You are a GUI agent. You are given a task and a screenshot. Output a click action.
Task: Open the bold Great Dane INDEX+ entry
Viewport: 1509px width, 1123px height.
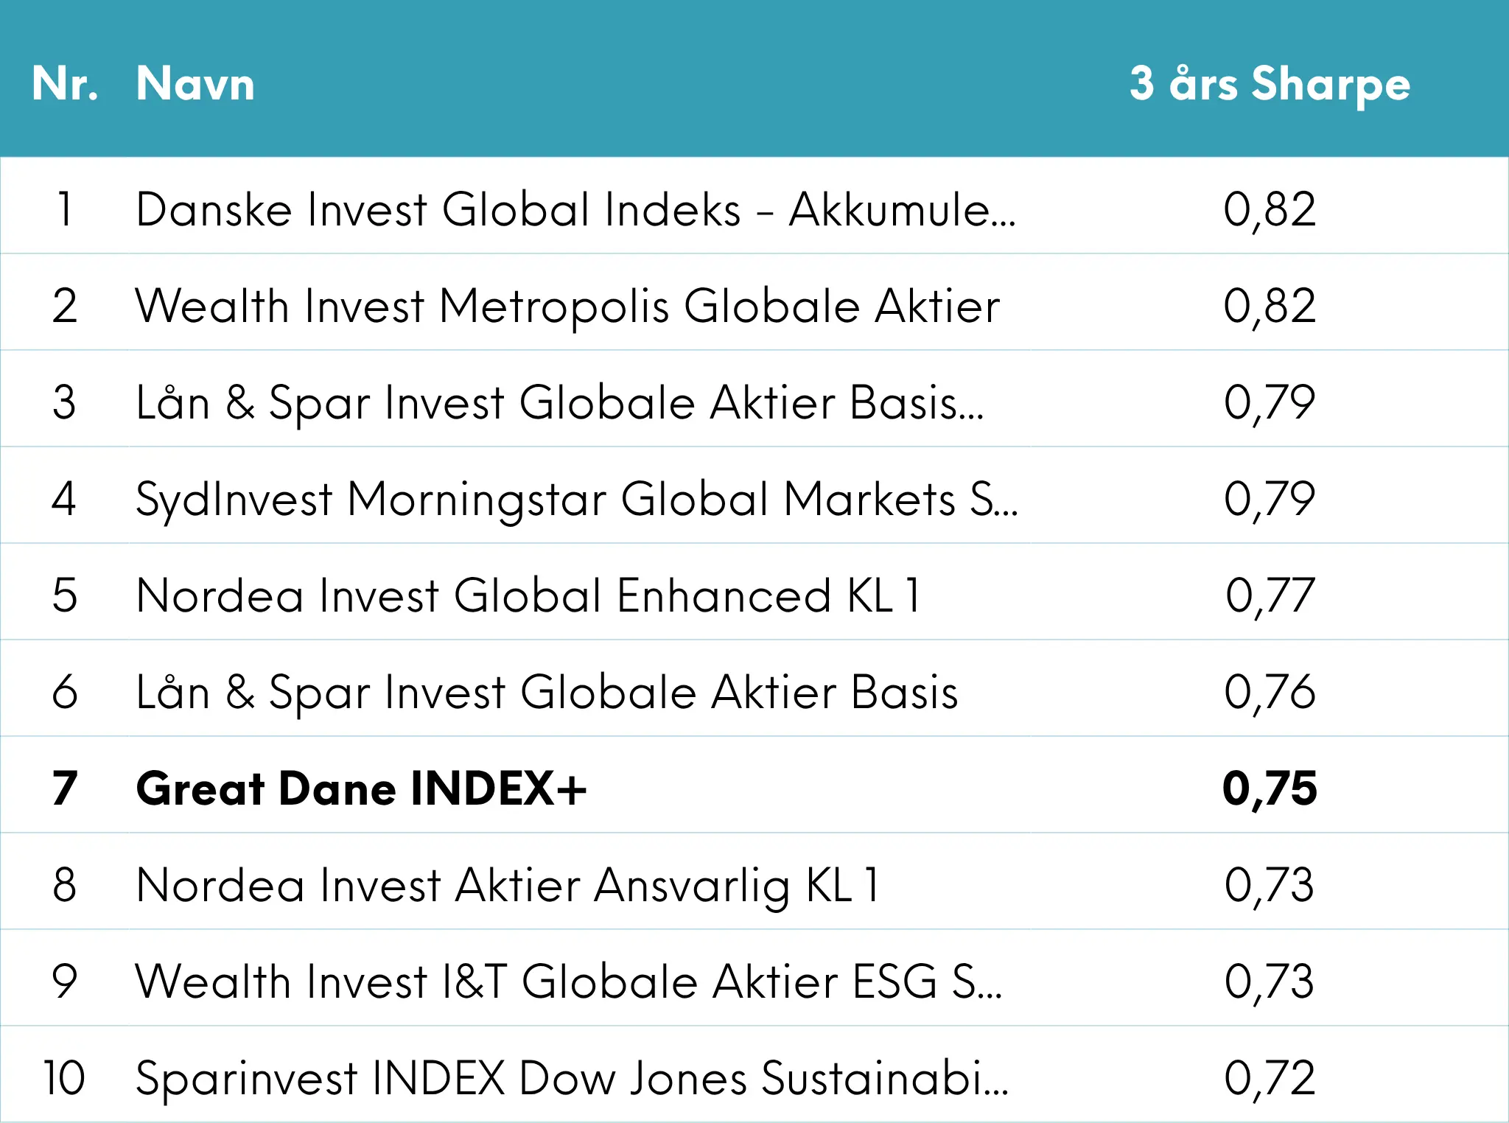(361, 788)
